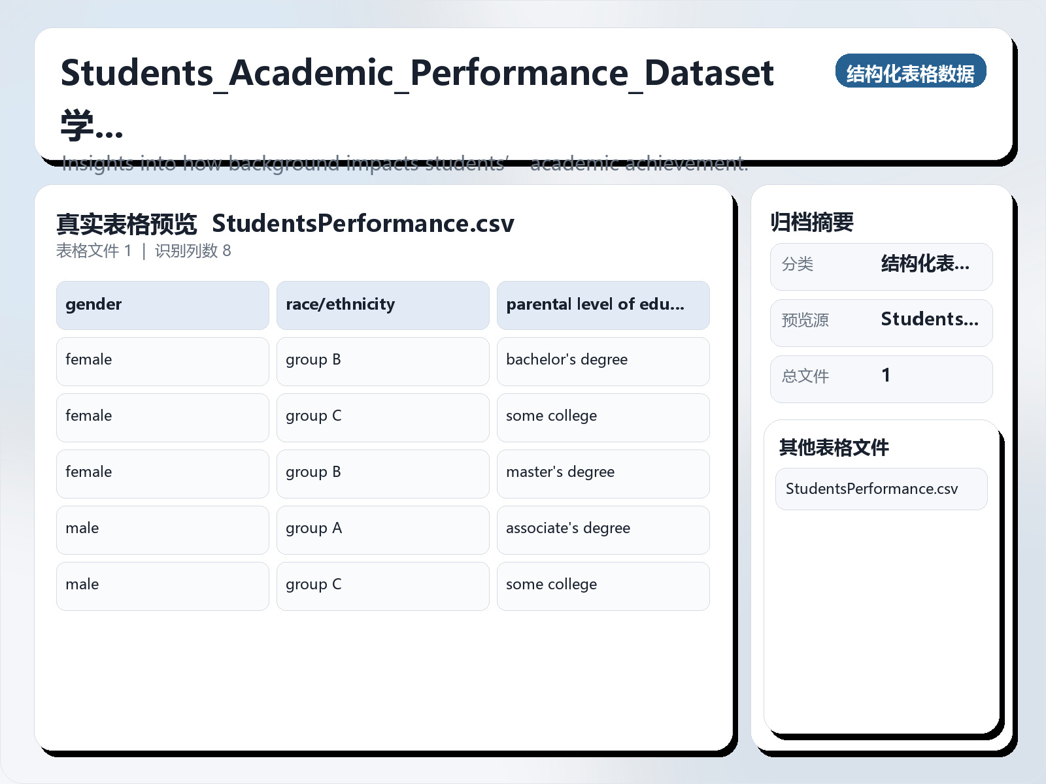Select the master's degree cell

coord(560,472)
